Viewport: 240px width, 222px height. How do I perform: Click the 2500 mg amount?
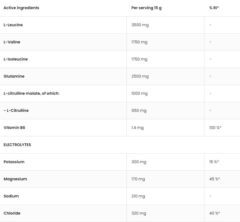(x=140, y=76)
